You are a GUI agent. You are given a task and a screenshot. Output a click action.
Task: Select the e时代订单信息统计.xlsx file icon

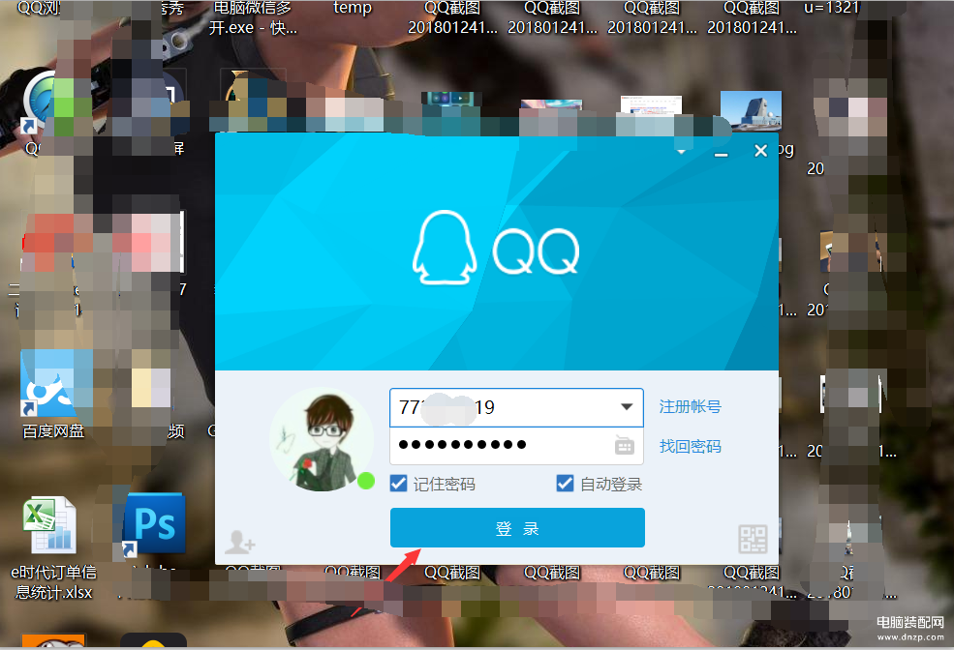(50, 525)
